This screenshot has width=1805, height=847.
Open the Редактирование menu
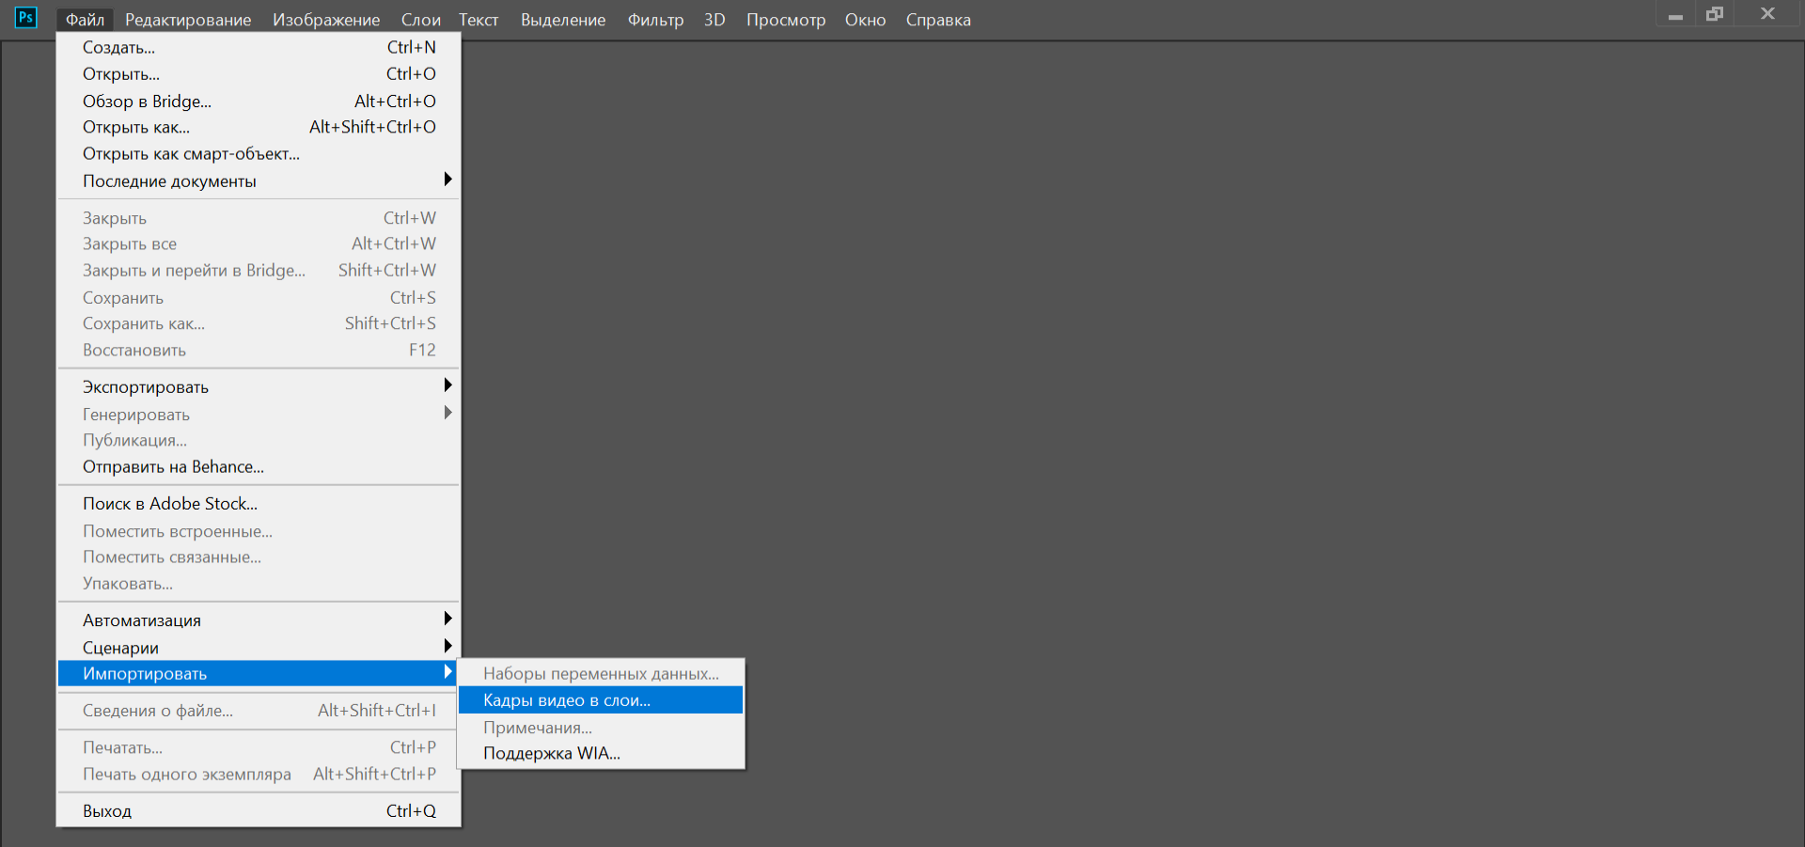[x=188, y=20]
